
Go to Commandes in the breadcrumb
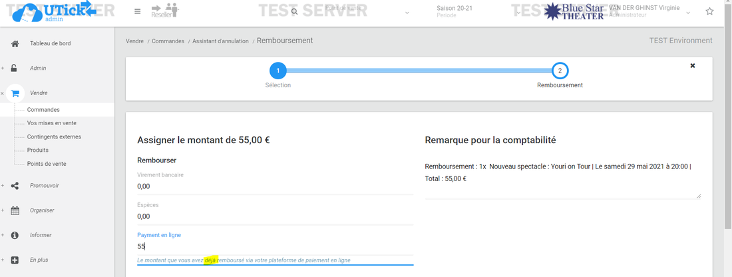[168, 41]
